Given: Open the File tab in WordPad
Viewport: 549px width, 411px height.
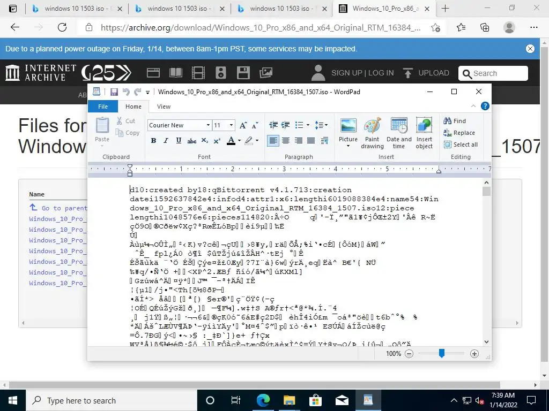Looking at the screenshot, I should (102, 106).
